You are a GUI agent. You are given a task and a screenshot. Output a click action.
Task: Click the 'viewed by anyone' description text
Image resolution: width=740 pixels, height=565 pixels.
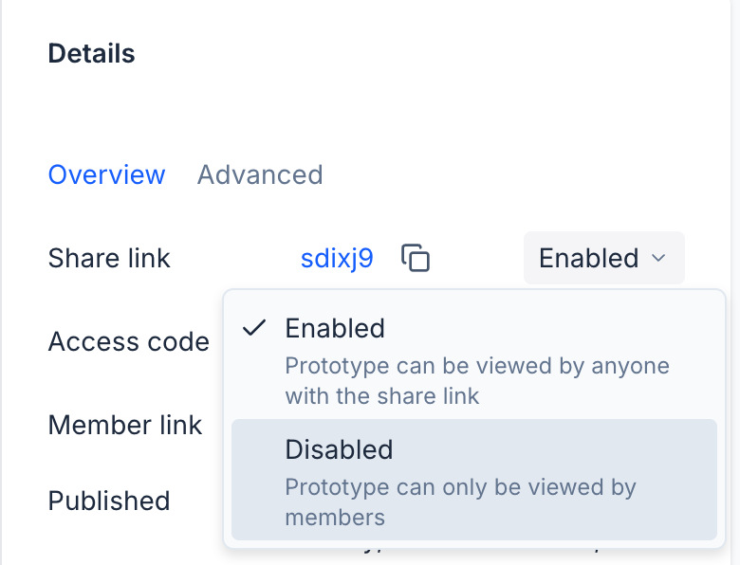[477, 366]
